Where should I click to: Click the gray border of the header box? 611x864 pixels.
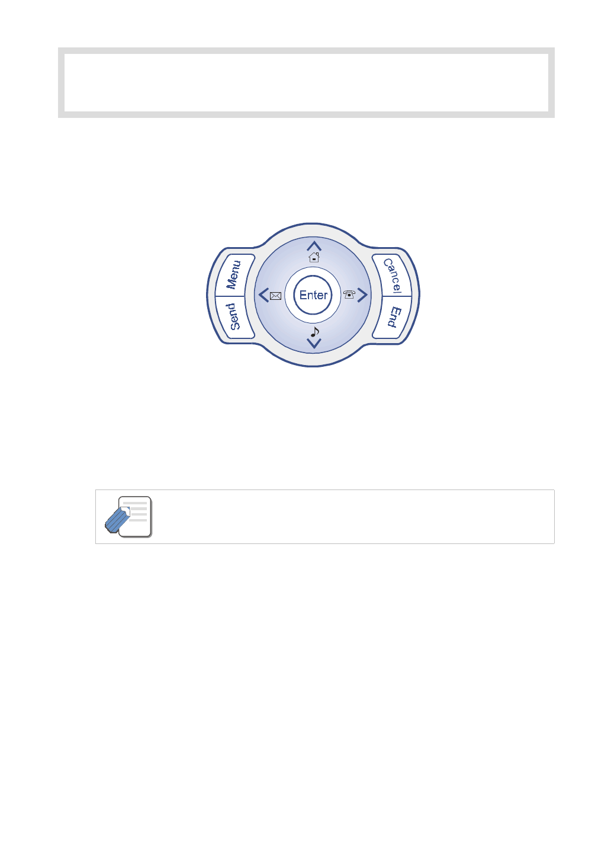click(306, 50)
